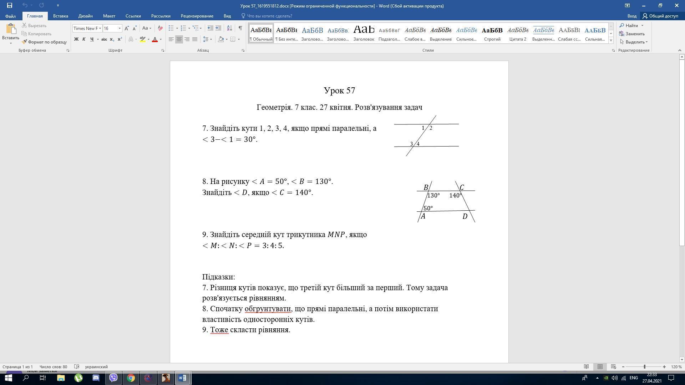Click the sort paragraphs icon
This screenshot has height=385, width=685.
click(x=229, y=28)
